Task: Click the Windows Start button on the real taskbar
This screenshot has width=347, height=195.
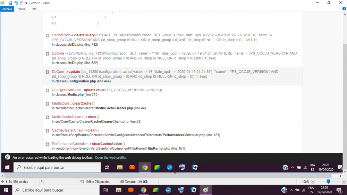Action: 6,190
